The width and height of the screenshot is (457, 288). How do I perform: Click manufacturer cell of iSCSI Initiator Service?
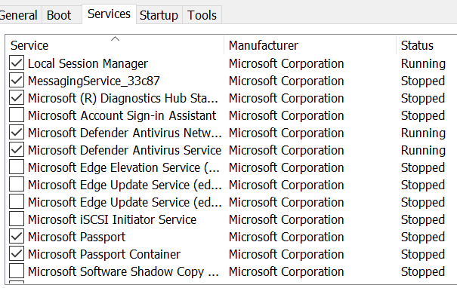(286, 219)
